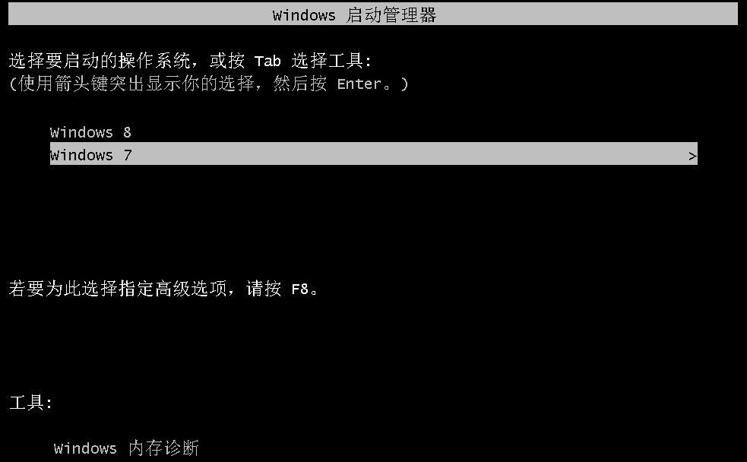
Task: Click the Enter keyword in the hint
Action: click(x=359, y=84)
